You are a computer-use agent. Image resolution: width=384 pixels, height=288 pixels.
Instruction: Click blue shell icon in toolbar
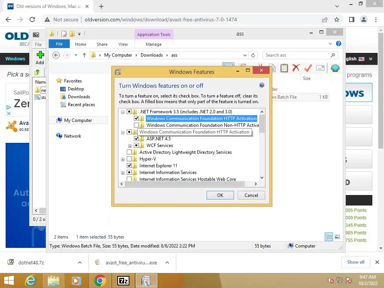pyautogui.click(x=335, y=68)
